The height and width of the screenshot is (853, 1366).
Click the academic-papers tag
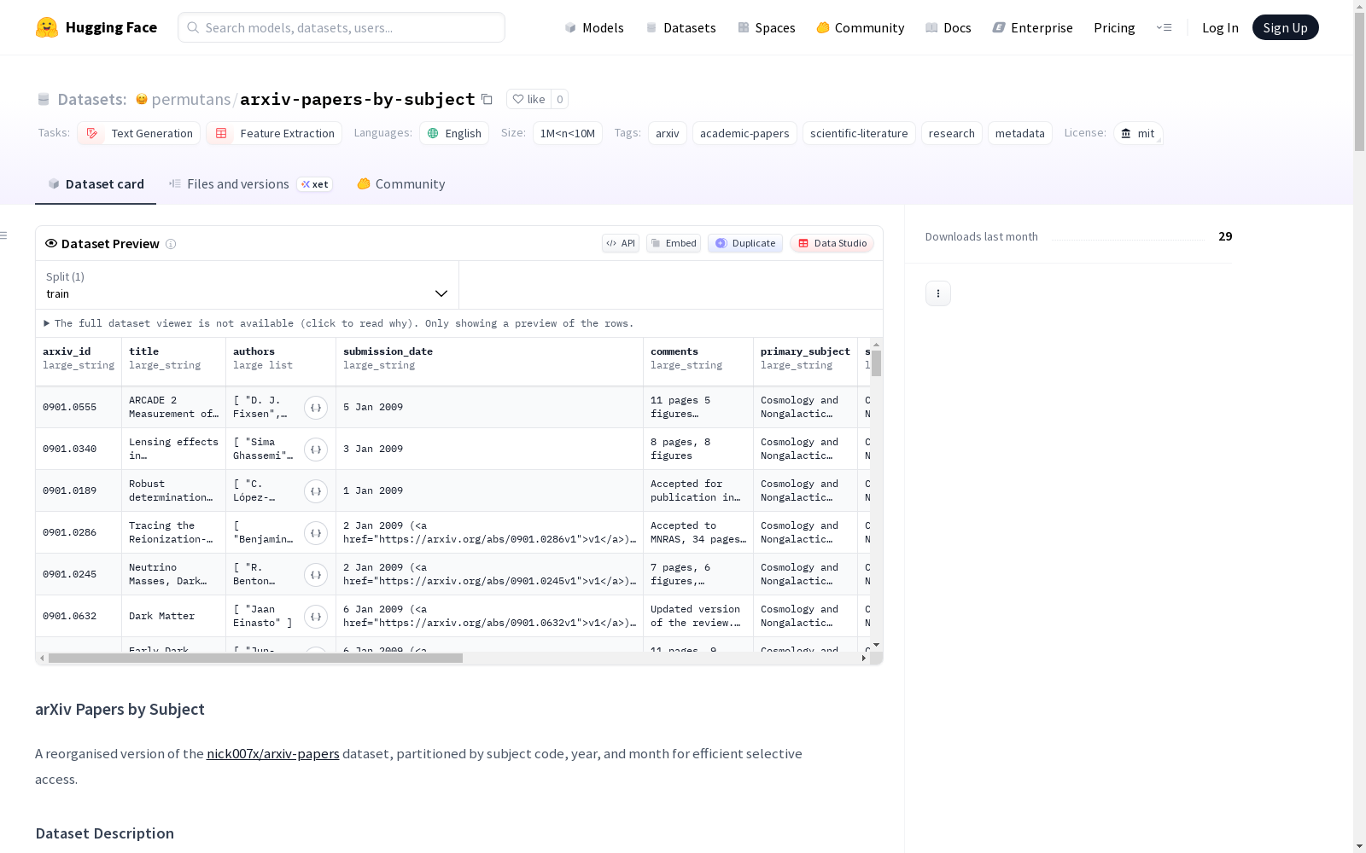744,133
